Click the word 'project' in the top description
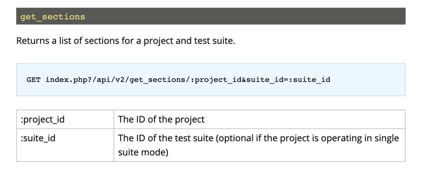The image size is (427, 178). point(159,42)
